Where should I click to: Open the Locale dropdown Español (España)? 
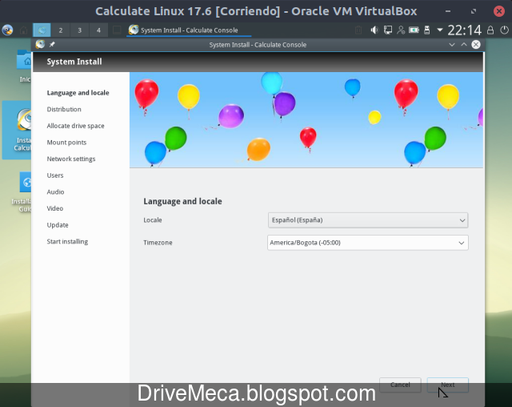[x=368, y=220]
